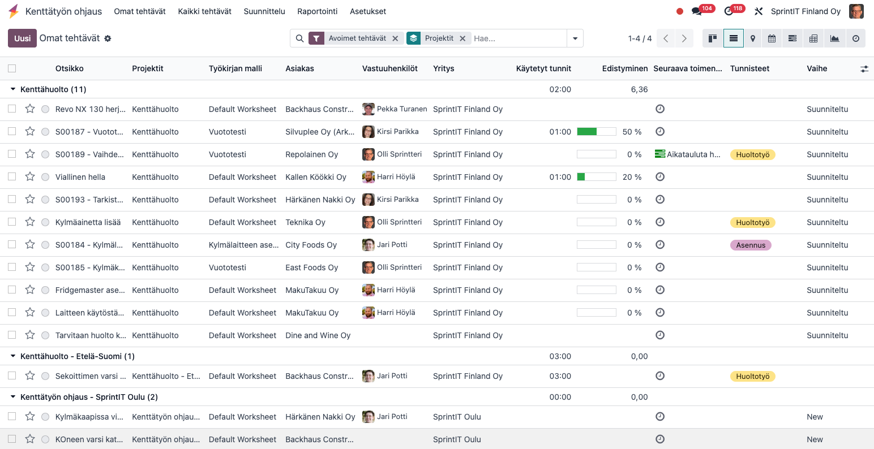
Task: Open the Activity view
Action: [855, 38]
